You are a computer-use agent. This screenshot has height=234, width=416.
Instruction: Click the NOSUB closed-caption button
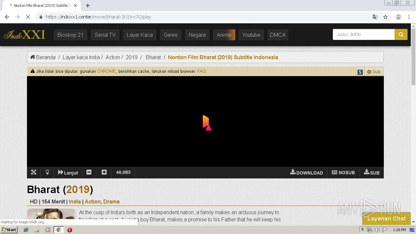(343, 173)
